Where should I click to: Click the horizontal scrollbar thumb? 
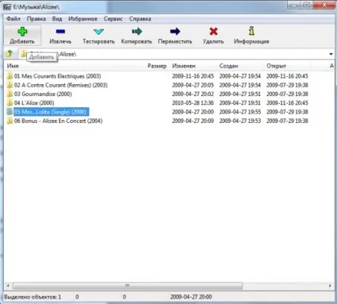click(x=127, y=286)
